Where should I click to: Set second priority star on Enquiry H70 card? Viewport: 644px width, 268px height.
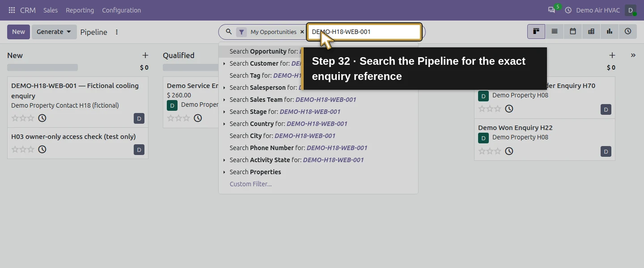coord(490,109)
